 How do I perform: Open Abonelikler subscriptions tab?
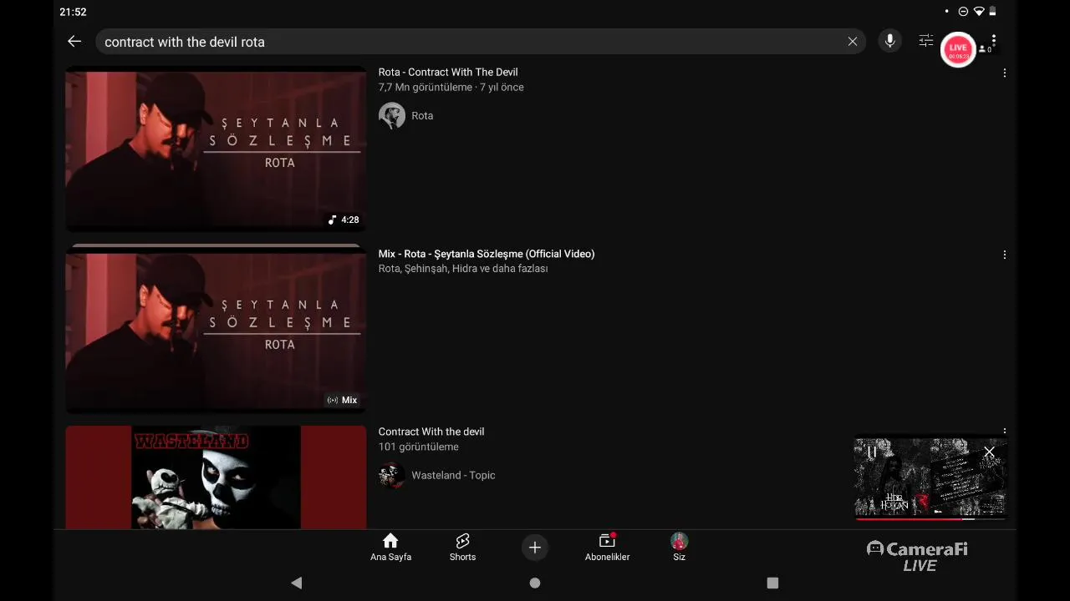[x=607, y=548]
